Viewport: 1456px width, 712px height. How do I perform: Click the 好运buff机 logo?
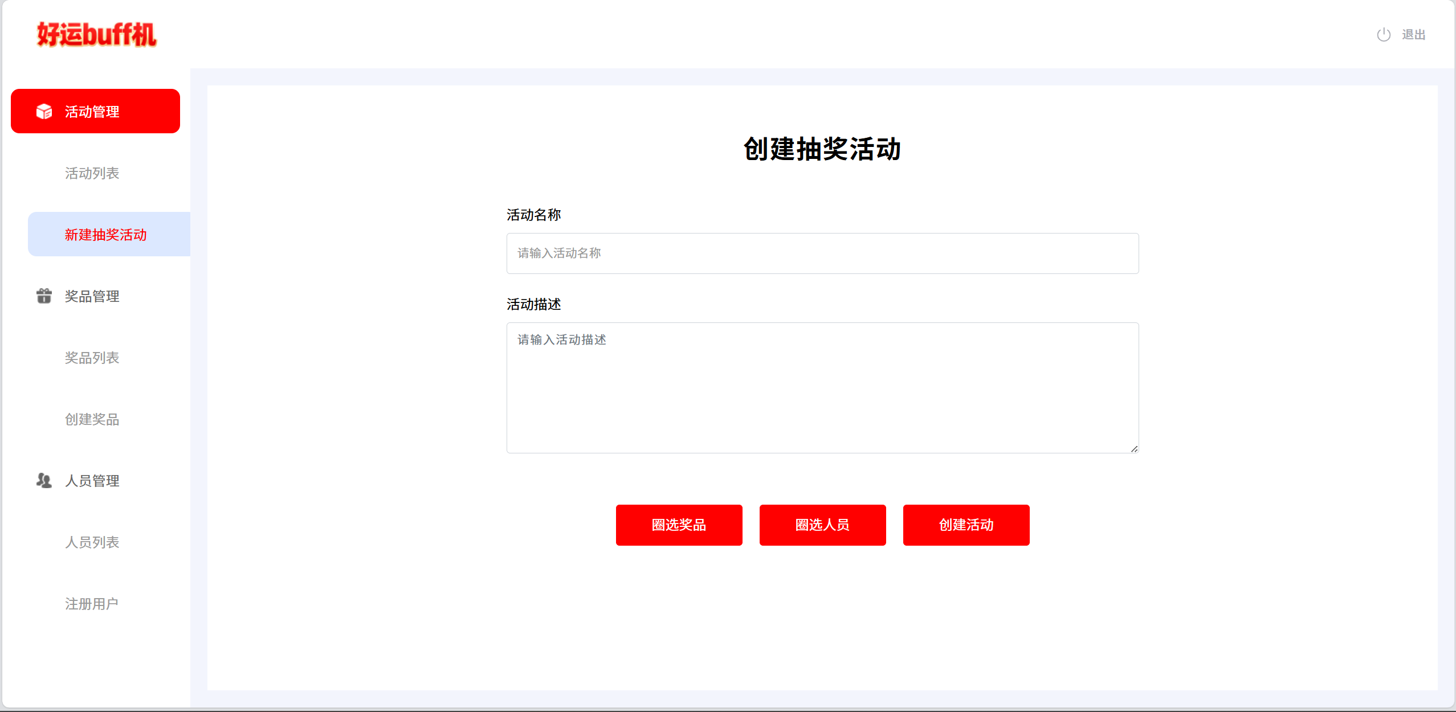(96, 35)
